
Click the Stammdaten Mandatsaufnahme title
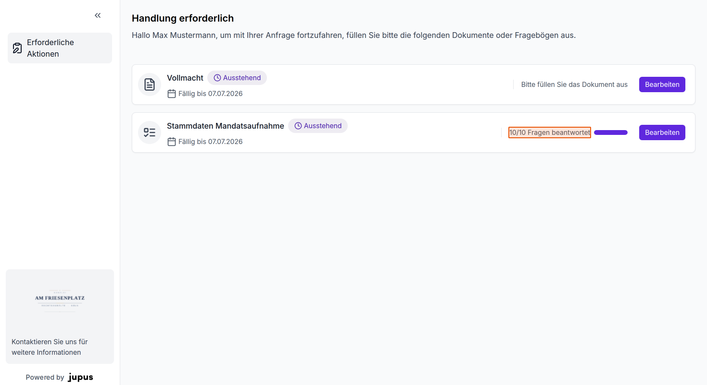(x=226, y=126)
